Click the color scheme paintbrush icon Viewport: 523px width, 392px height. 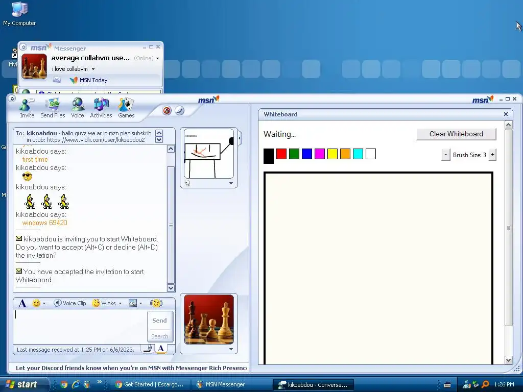[x=179, y=110]
